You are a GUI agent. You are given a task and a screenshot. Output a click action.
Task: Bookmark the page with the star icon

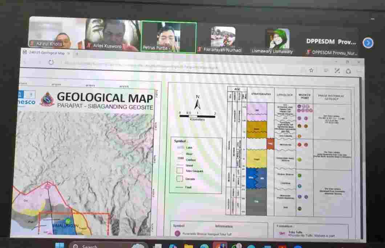pyautogui.click(x=311, y=71)
